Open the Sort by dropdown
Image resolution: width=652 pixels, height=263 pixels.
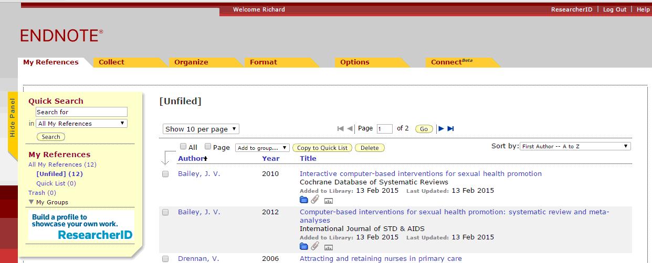click(x=575, y=147)
